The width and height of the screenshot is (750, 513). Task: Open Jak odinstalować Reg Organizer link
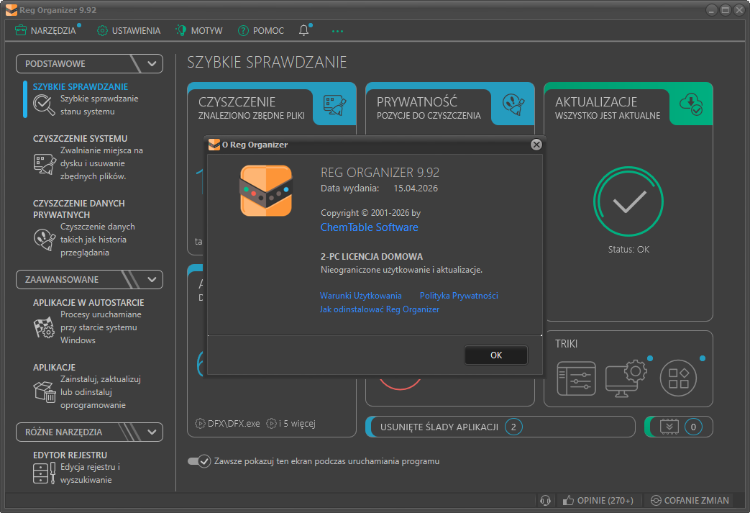[x=379, y=309]
